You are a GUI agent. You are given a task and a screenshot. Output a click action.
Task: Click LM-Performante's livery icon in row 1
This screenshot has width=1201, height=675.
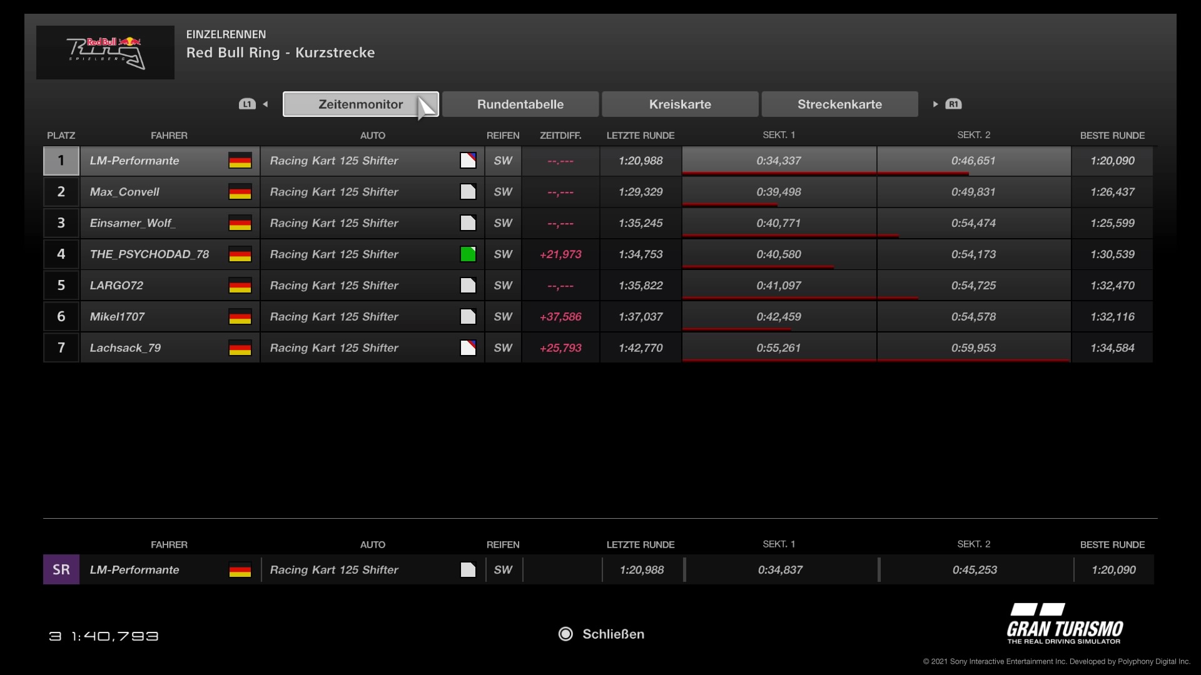coord(468,161)
